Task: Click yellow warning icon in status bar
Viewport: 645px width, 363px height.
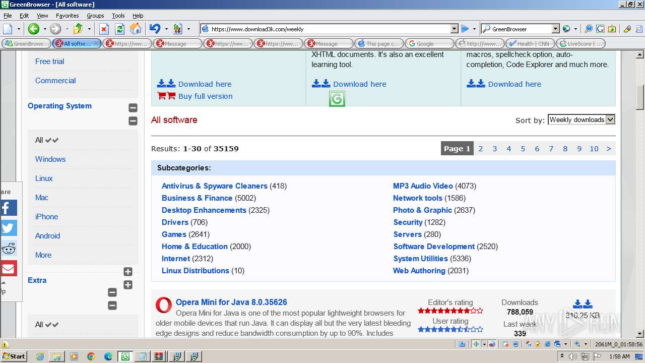Action: tap(5, 345)
